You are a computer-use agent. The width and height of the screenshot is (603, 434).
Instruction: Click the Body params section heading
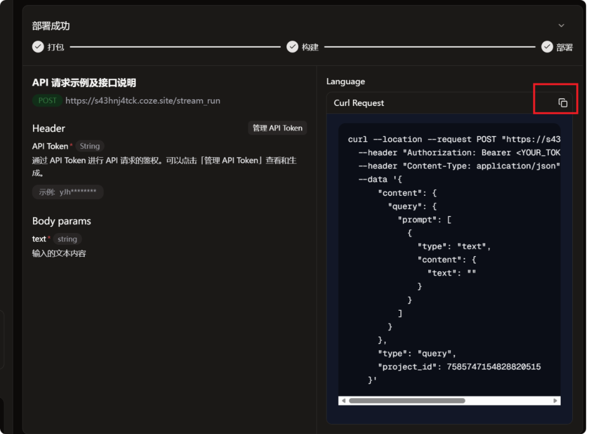[x=61, y=221]
